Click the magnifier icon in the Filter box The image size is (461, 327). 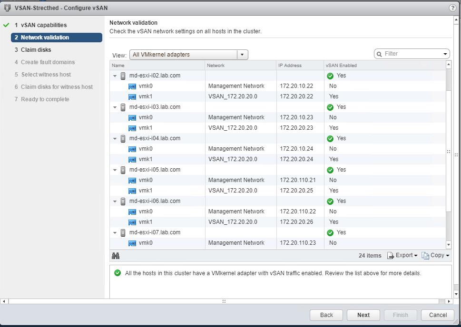379,54
